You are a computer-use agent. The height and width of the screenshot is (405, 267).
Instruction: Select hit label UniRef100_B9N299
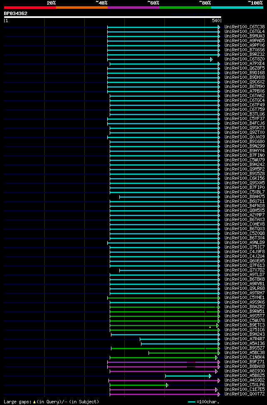[x=244, y=146]
